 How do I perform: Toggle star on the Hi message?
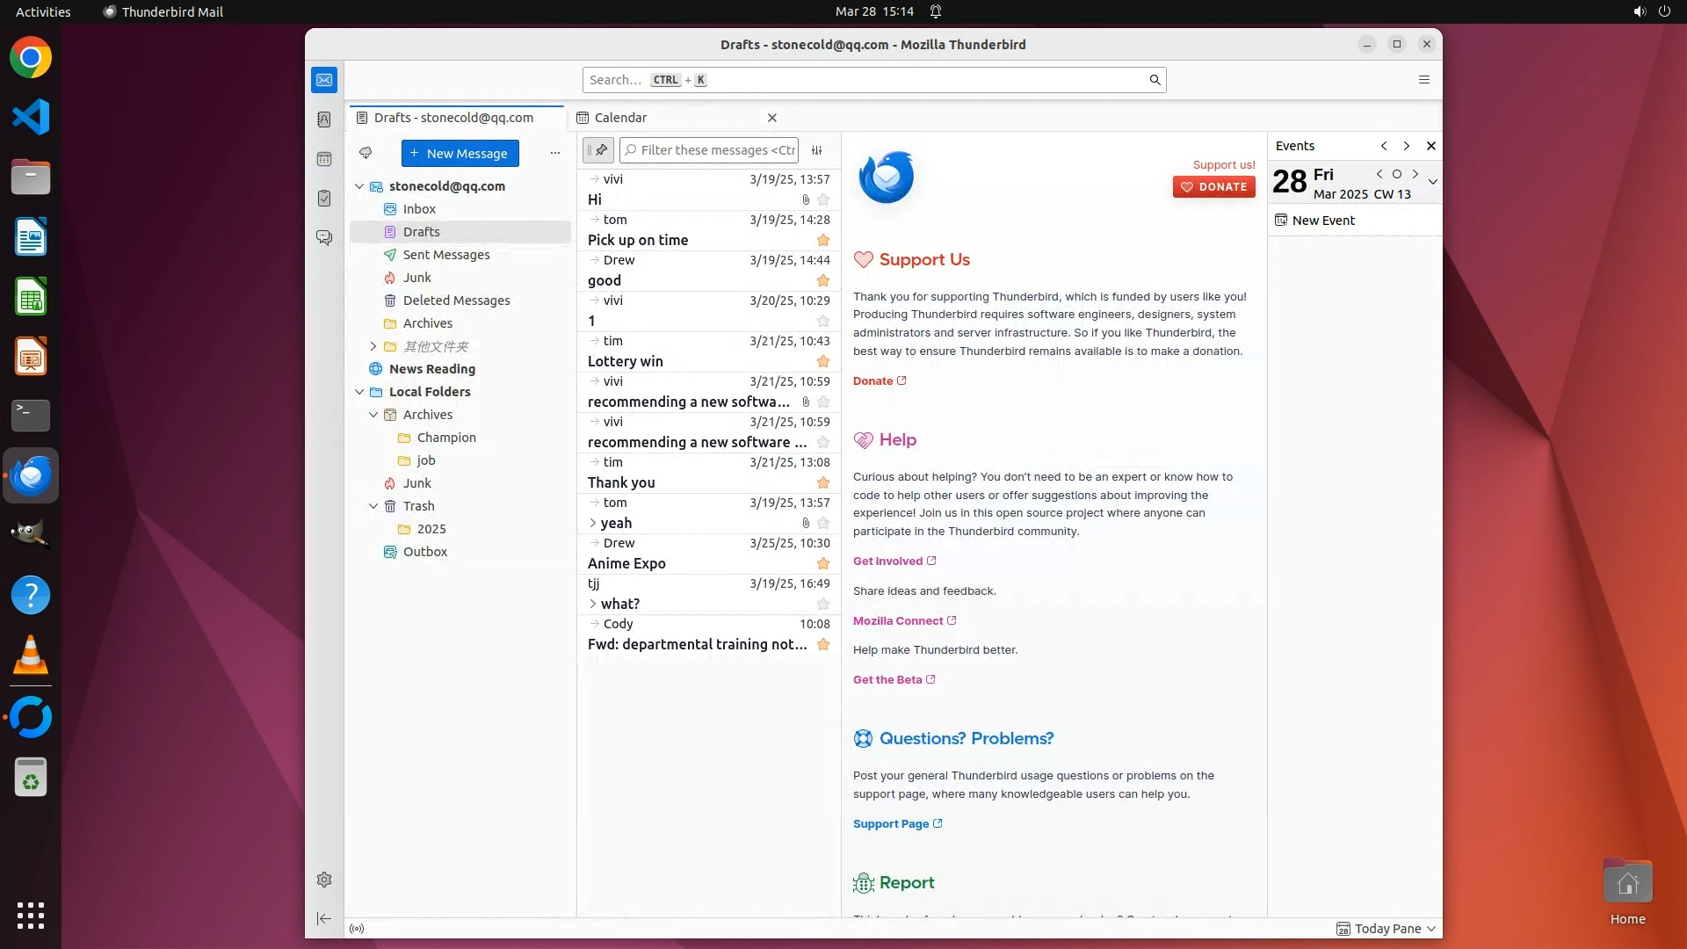[x=823, y=199]
